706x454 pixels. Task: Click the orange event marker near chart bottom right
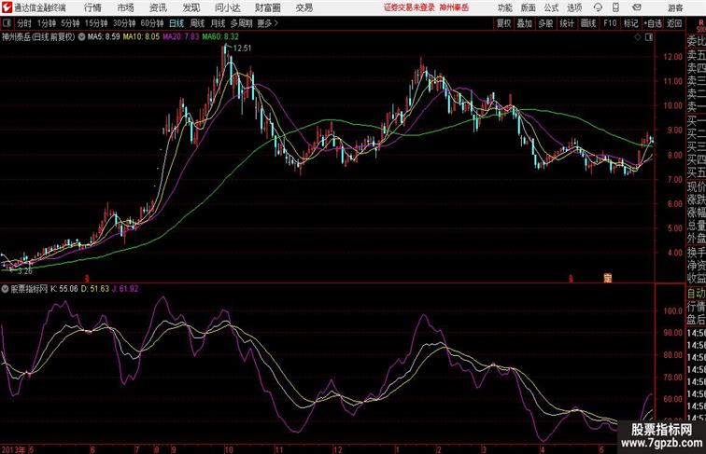tap(607, 278)
